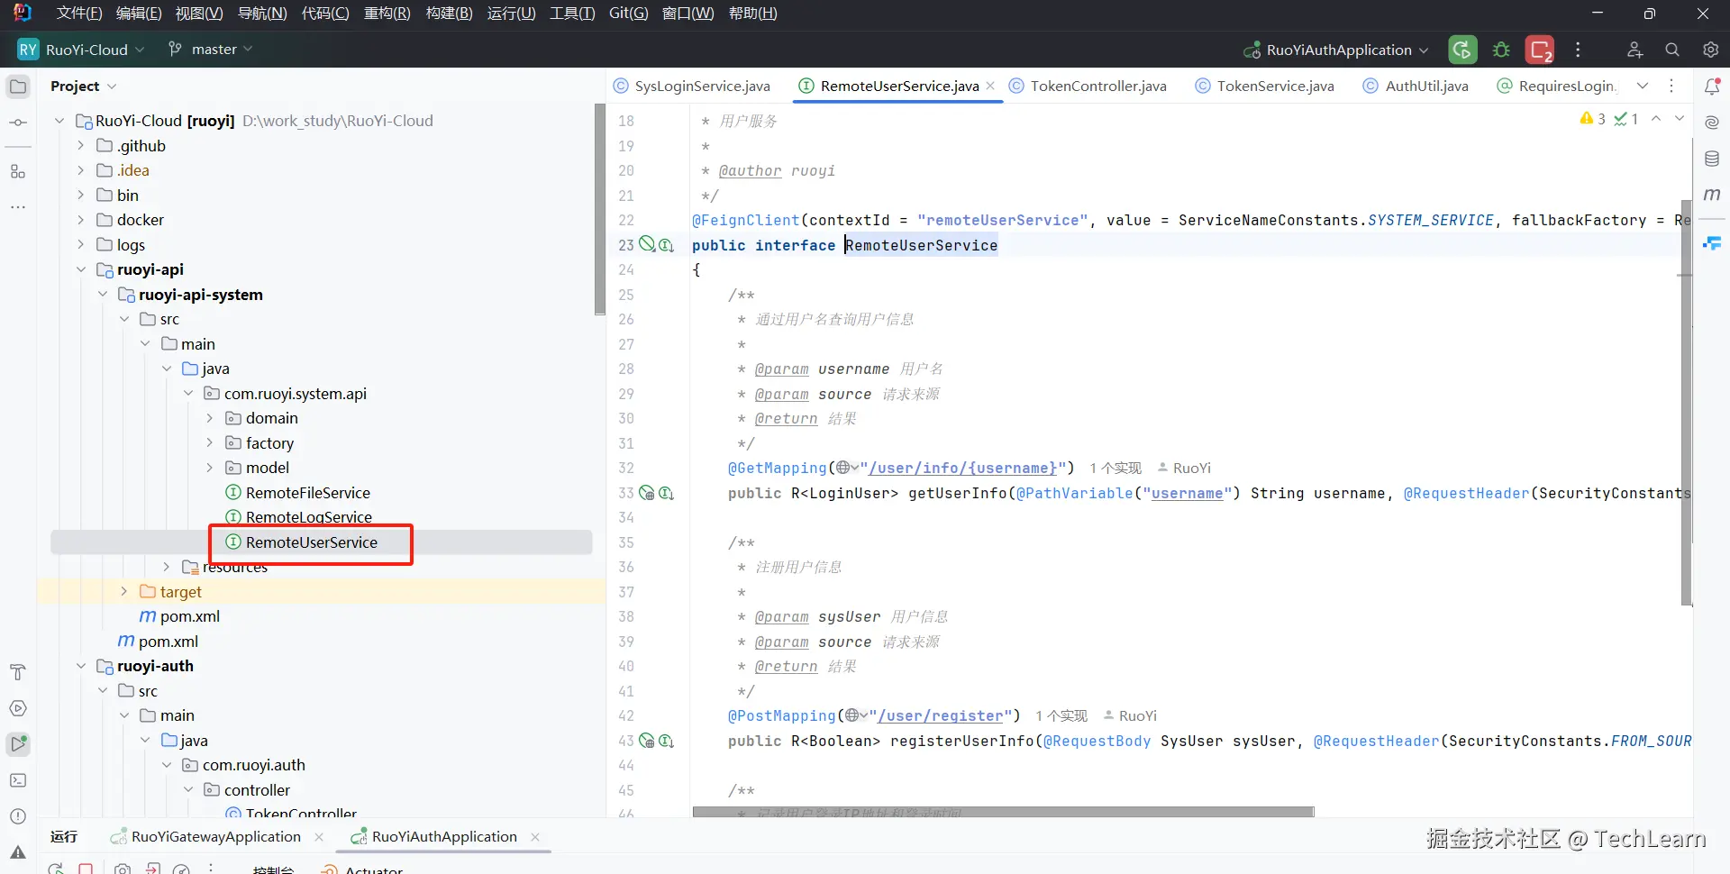Open the Notifications bell icon
Image resolution: width=1730 pixels, height=874 pixels.
pos(1712,86)
